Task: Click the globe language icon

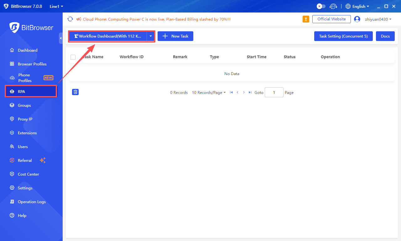Action: 348,6
